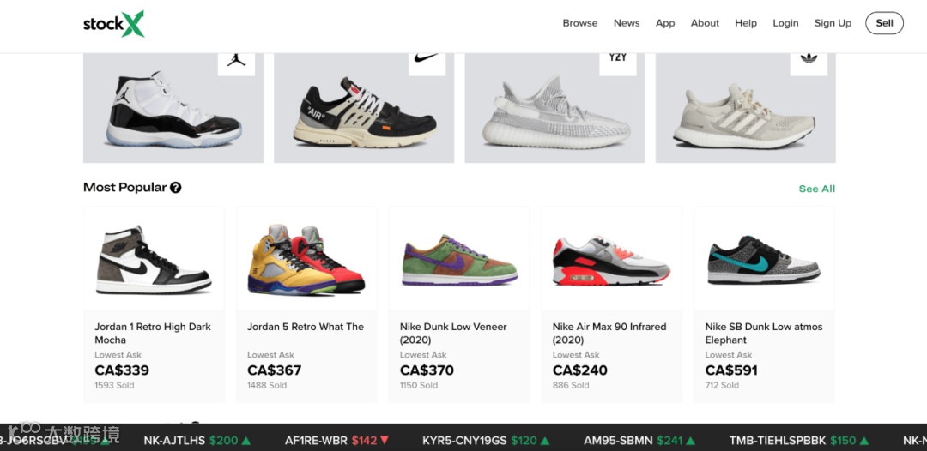Open the Browse menu
Image resolution: width=927 pixels, height=451 pixels.
pos(580,23)
